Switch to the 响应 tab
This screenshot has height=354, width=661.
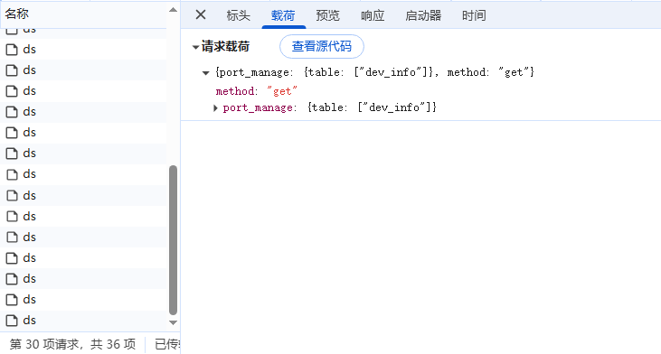(x=373, y=15)
